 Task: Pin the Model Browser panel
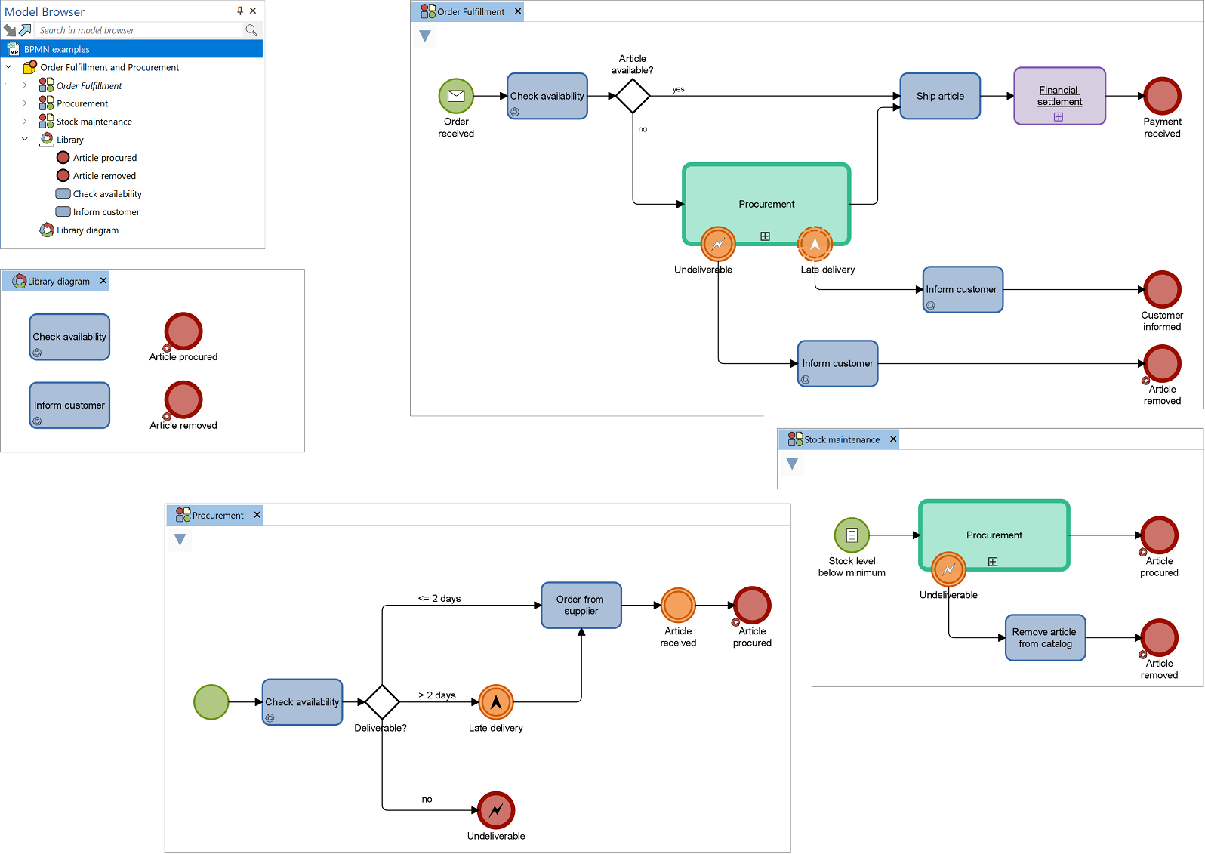(240, 11)
